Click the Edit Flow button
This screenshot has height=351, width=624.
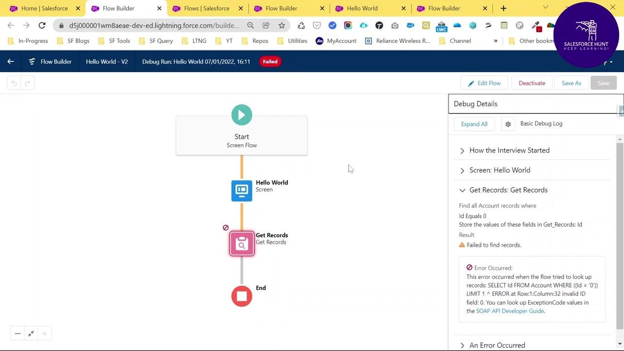click(x=484, y=83)
